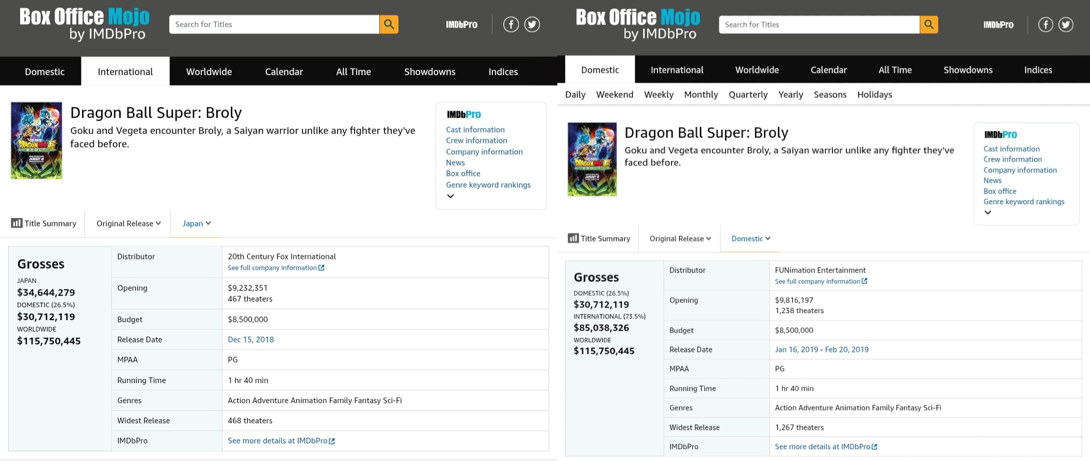Click the Title Summary chart icon on the left page

17,223
